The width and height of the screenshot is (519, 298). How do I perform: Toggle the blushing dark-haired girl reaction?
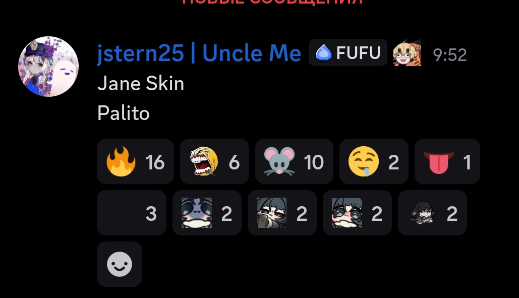(x=357, y=213)
